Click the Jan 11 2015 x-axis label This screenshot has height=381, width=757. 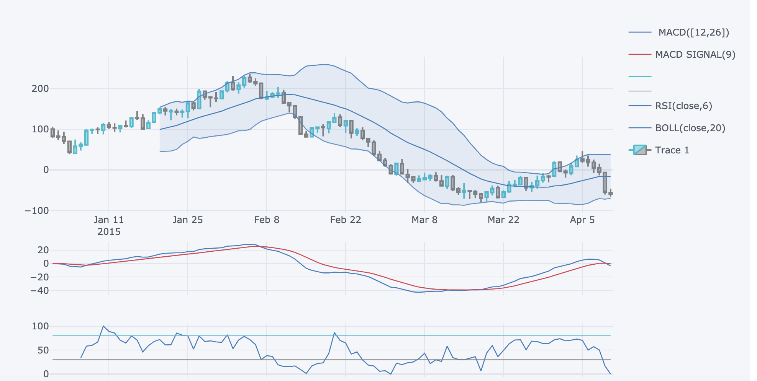click(x=109, y=226)
